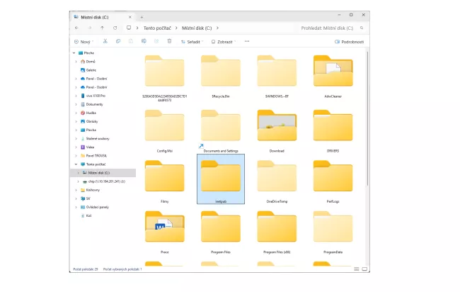460x292 pixels.
Task: Click the Refresh button in navigation bar
Action: pos(115,28)
